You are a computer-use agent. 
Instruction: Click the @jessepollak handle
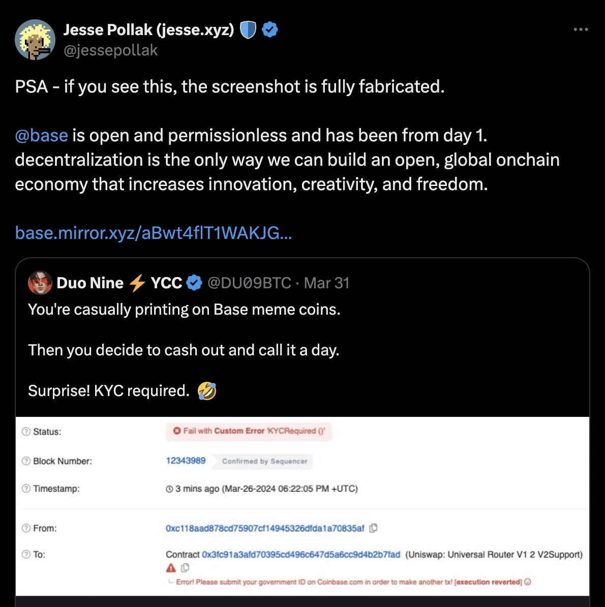110,50
